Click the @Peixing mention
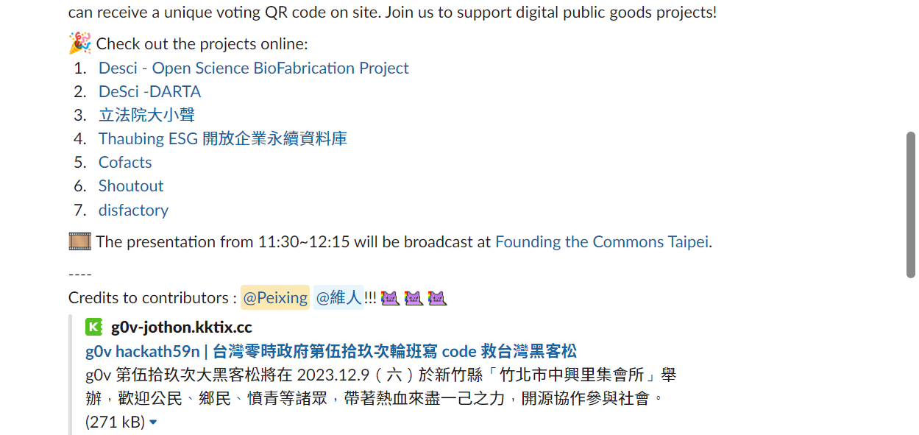 coord(275,298)
